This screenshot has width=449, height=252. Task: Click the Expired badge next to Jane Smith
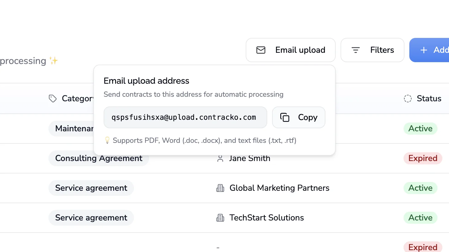(x=423, y=158)
